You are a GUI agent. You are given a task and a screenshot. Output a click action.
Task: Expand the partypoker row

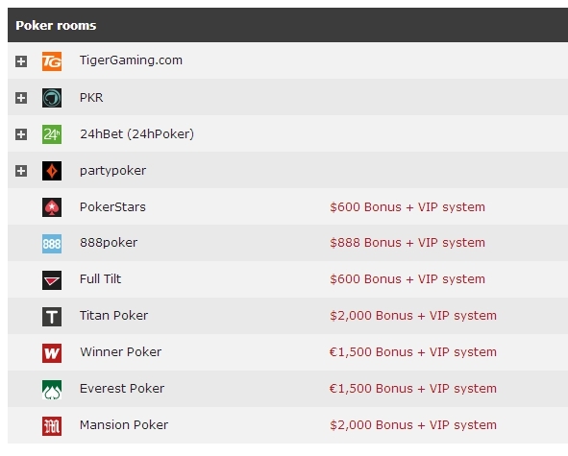point(21,171)
